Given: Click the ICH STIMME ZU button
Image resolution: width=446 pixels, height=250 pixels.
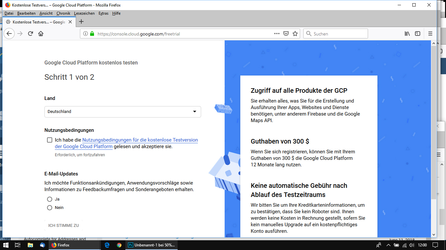Looking at the screenshot, I should [64, 225].
